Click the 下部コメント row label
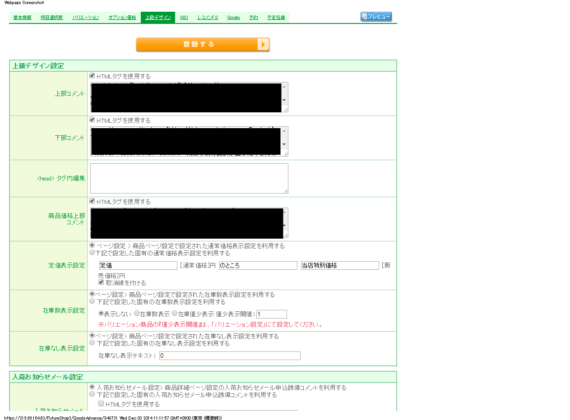 pyautogui.click(x=70, y=138)
